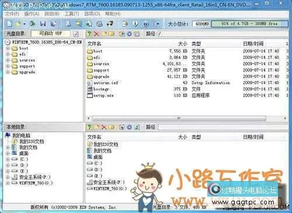
Task: Click the Convert image toolbar icon
Action: click(x=89, y=24)
